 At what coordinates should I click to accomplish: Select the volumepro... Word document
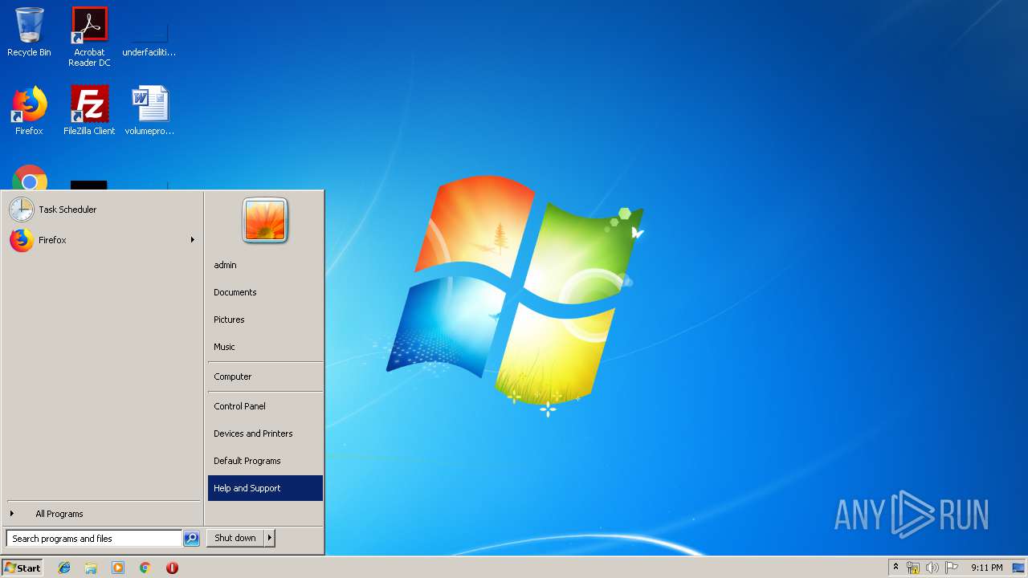click(149, 111)
